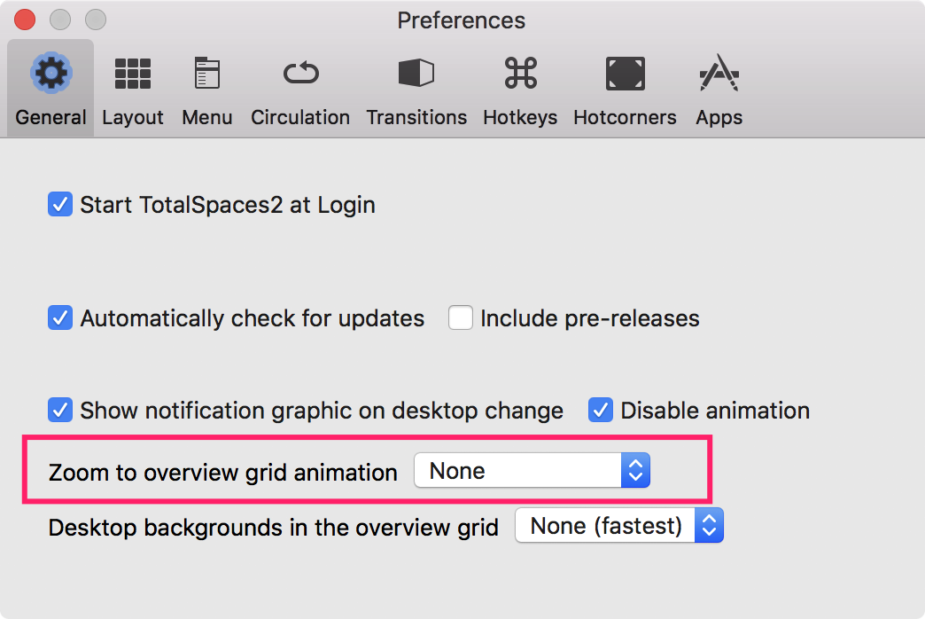The width and height of the screenshot is (925, 619).
Task: Select the Transitions cube icon
Action: [x=416, y=74]
